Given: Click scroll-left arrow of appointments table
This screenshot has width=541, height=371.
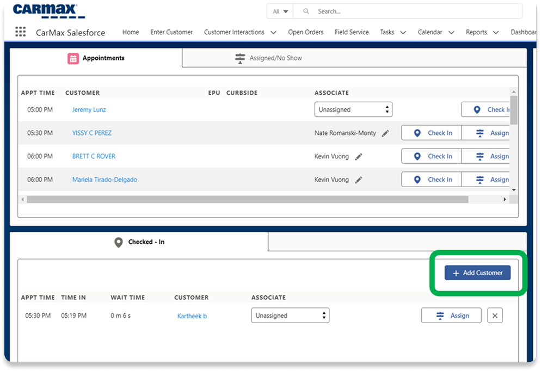Looking at the screenshot, I should 23,200.
